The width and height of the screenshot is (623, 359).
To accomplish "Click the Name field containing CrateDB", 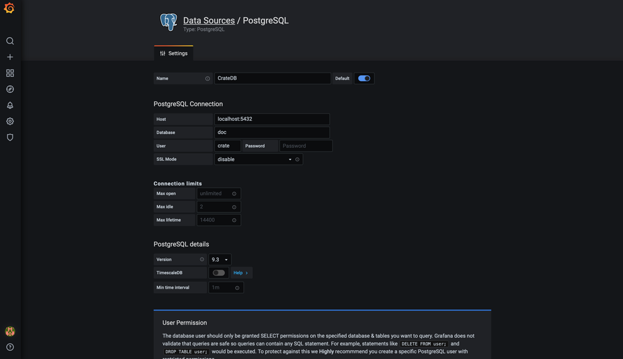I will (x=272, y=78).
